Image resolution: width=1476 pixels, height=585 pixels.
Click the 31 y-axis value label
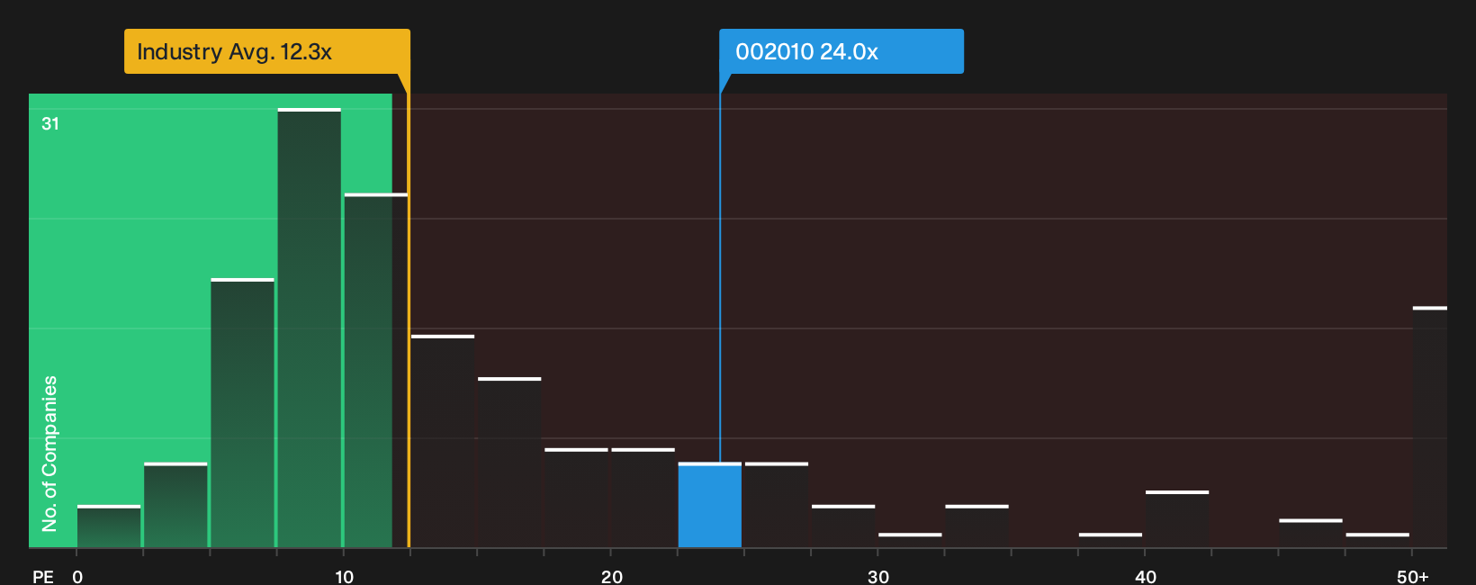tap(50, 124)
